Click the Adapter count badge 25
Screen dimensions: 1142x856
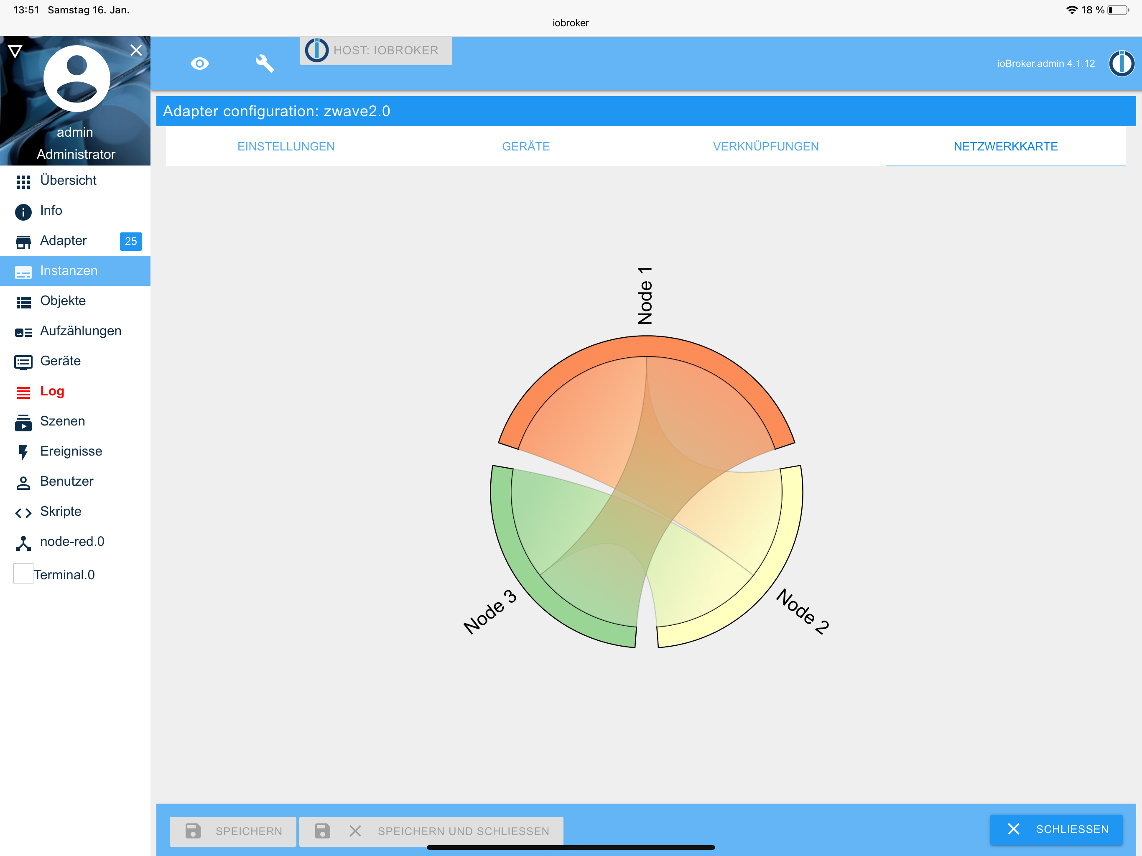130,241
